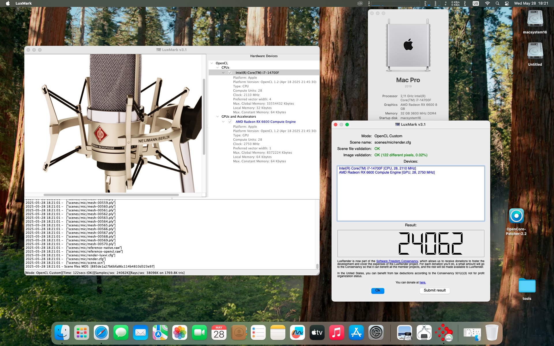Uncheck the Intel Core i7-14700F device checkbox

[x=230, y=73]
